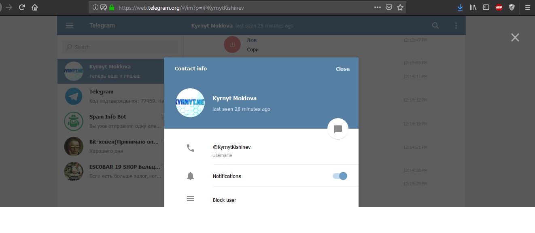Click the phone icon beside the username
Viewport: 535px width, 233px height.
point(191,148)
